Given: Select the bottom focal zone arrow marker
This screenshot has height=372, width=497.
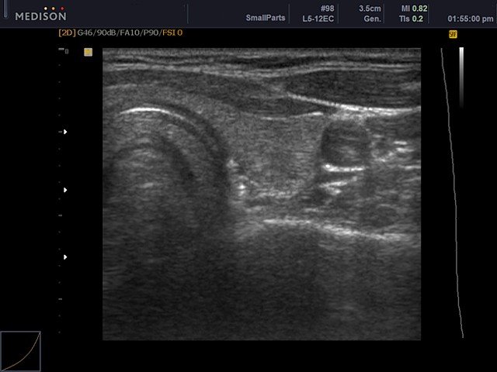Looking at the screenshot, I should [x=65, y=257].
